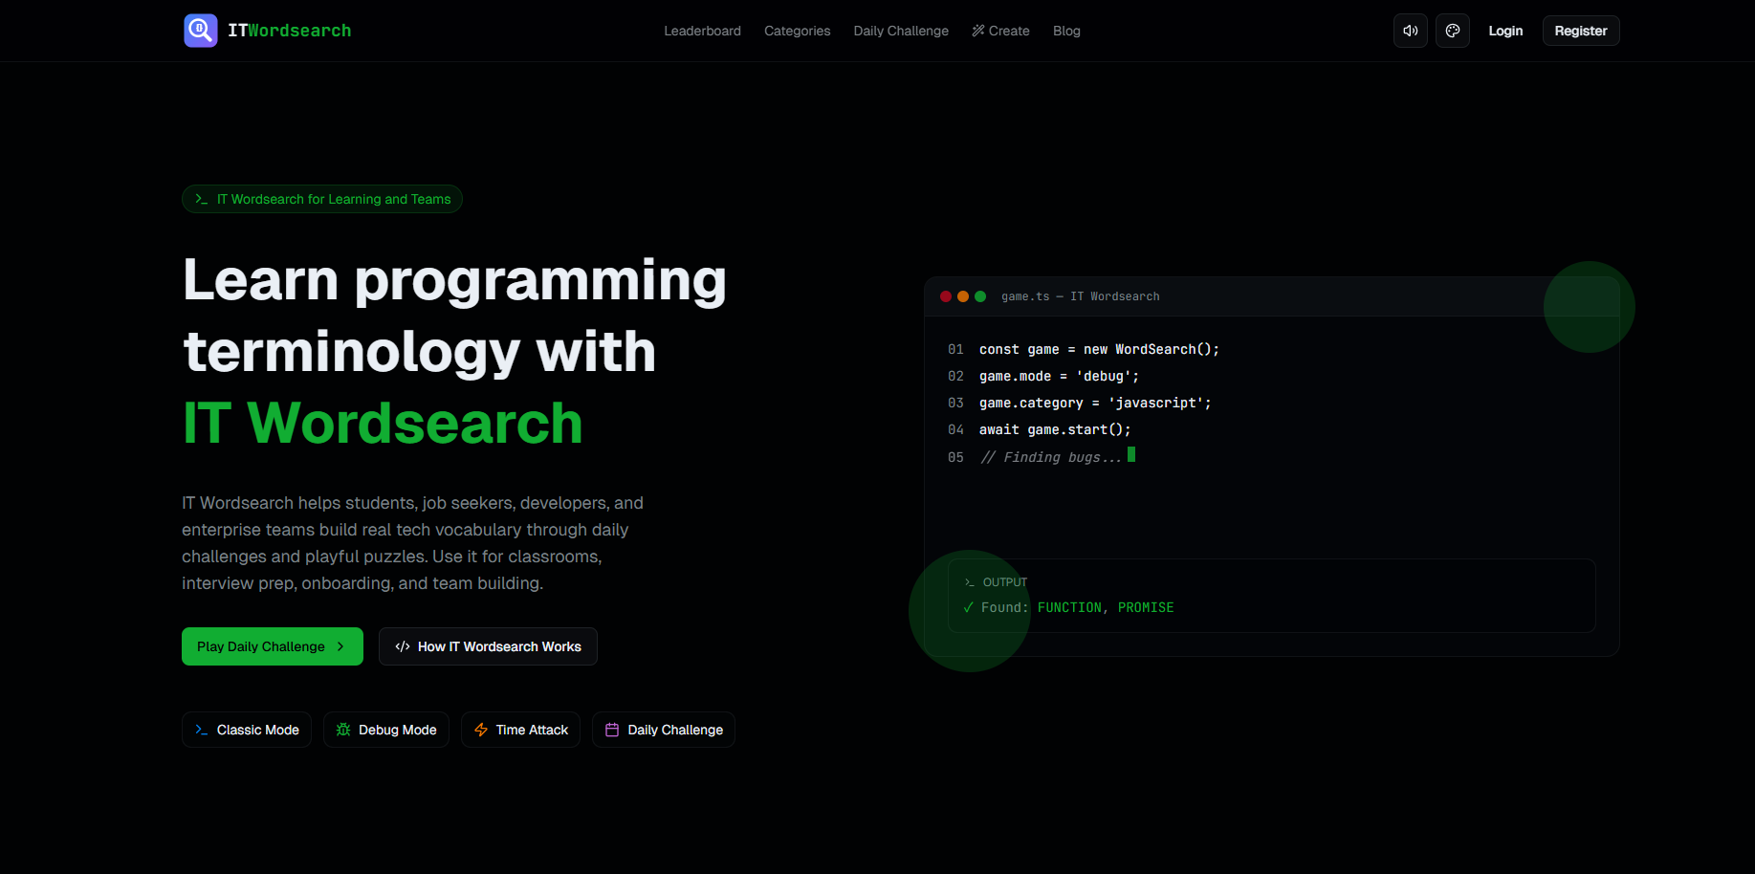Image resolution: width=1755 pixels, height=874 pixels.
Task: Click the lightning icon on Time Attack chip
Action: coord(479,729)
